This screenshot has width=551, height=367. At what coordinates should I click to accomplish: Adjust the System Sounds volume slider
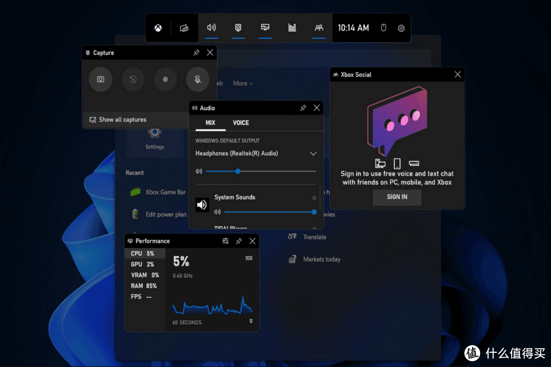coord(270,212)
